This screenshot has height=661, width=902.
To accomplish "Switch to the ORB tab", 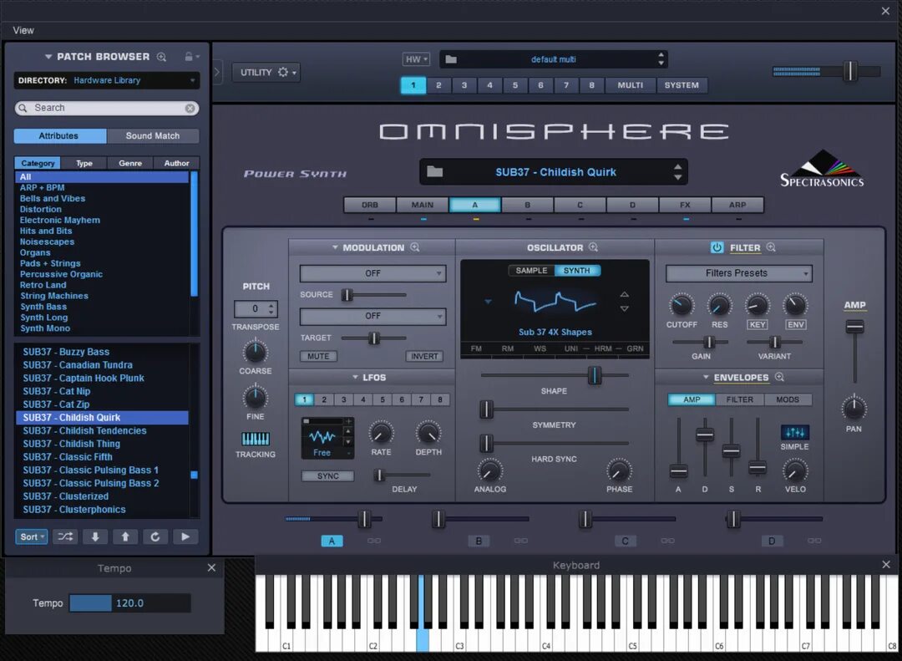I will pyautogui.click(x=370, y=205).
